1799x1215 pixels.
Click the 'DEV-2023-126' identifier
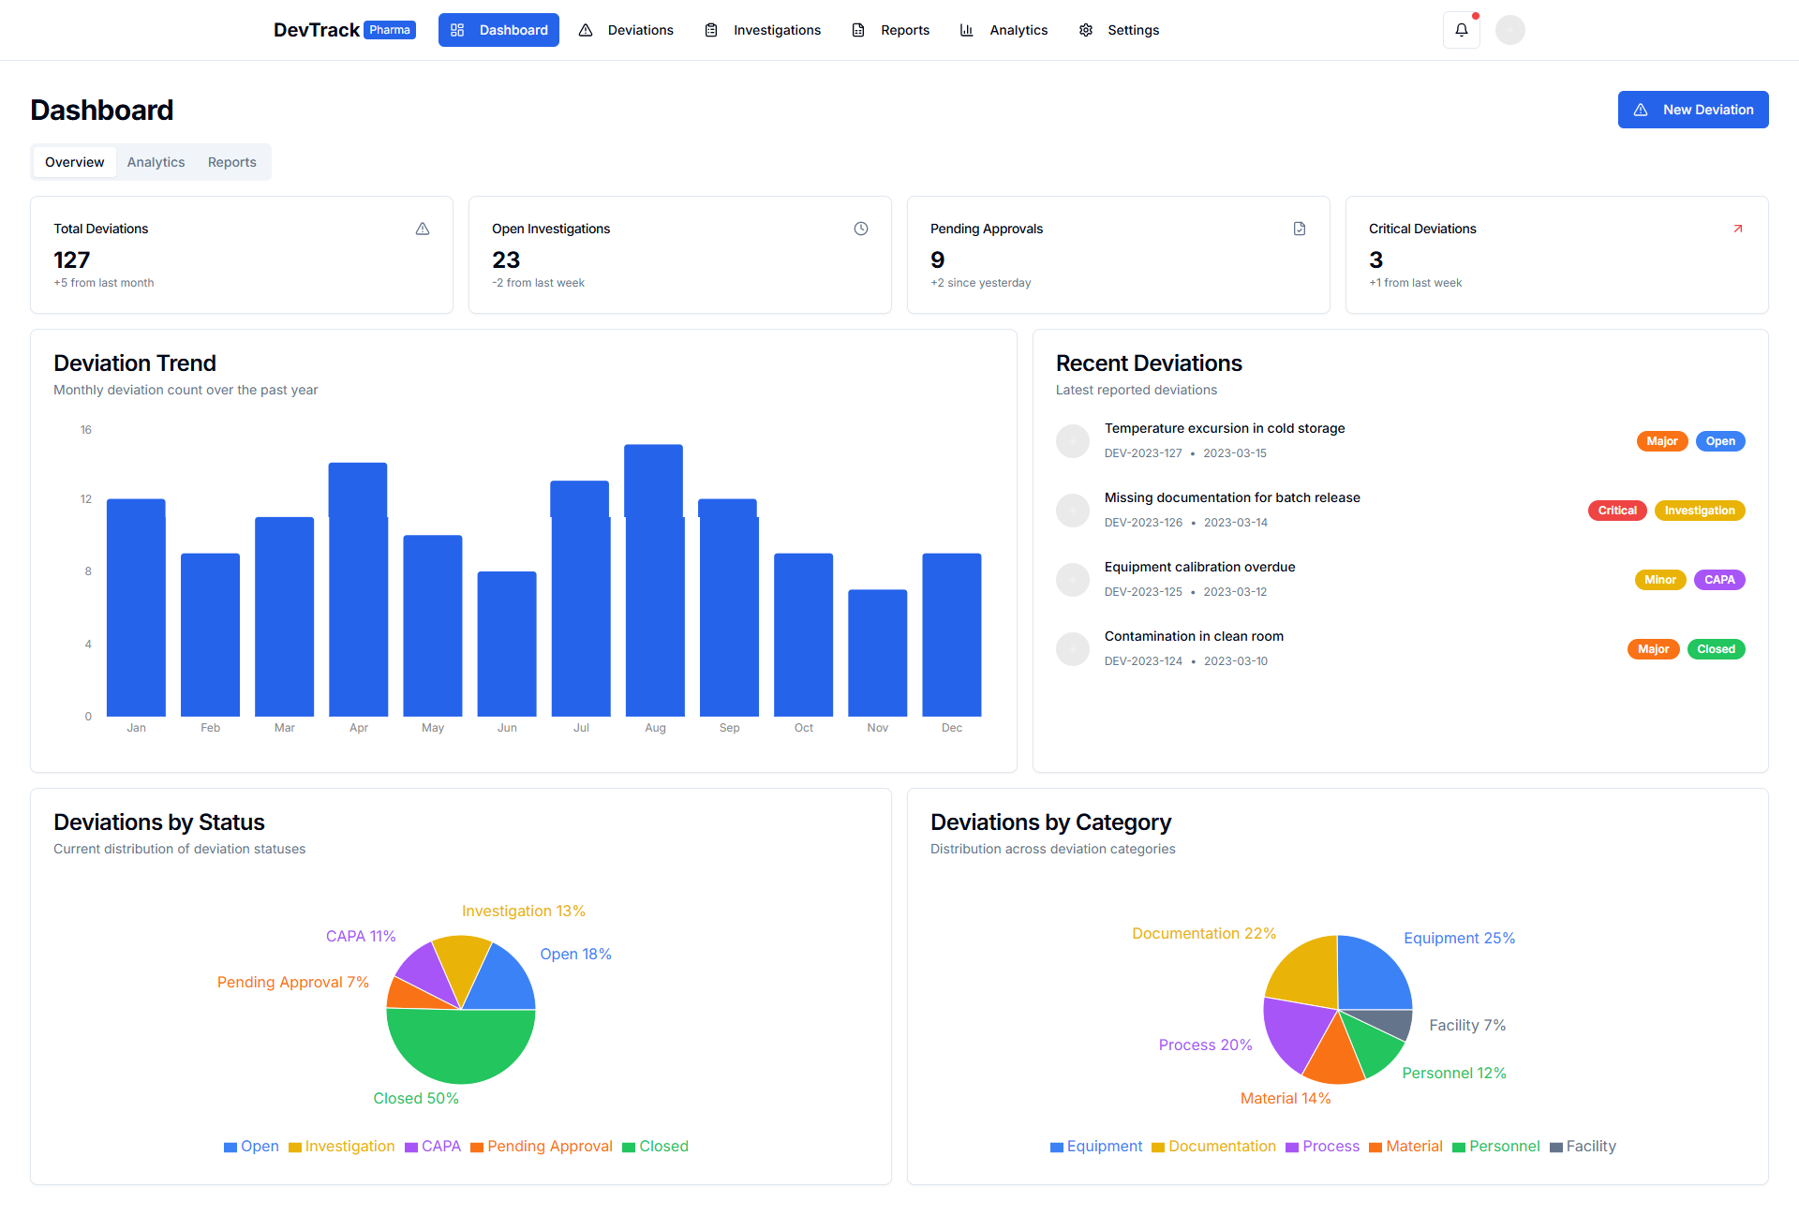tap(1143, 523)
